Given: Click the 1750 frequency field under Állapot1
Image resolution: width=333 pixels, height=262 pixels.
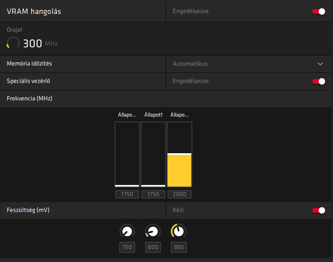Looking at the screenshot, I should click(153, 194).
